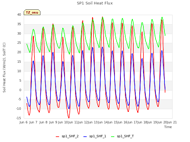Select the sp1_SHF_2 legend label
The image size is (190, 142).
click(70, 136)
